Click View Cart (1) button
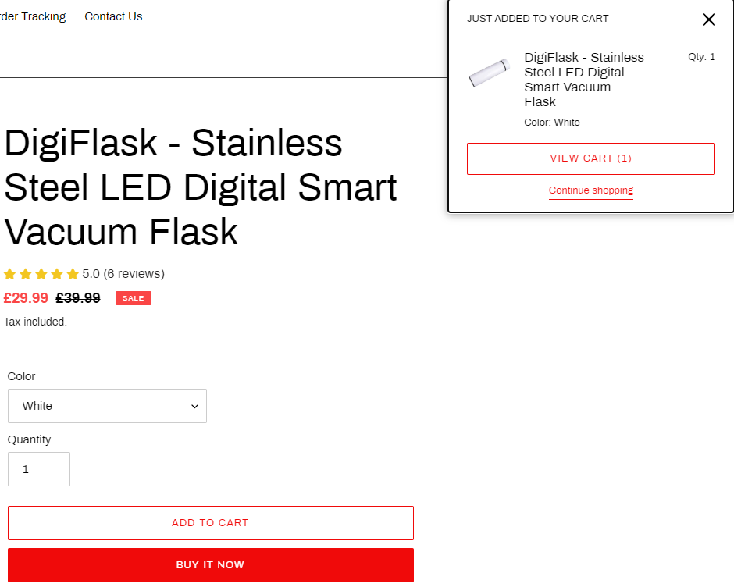The image size is (734, 587). [591, 158]
